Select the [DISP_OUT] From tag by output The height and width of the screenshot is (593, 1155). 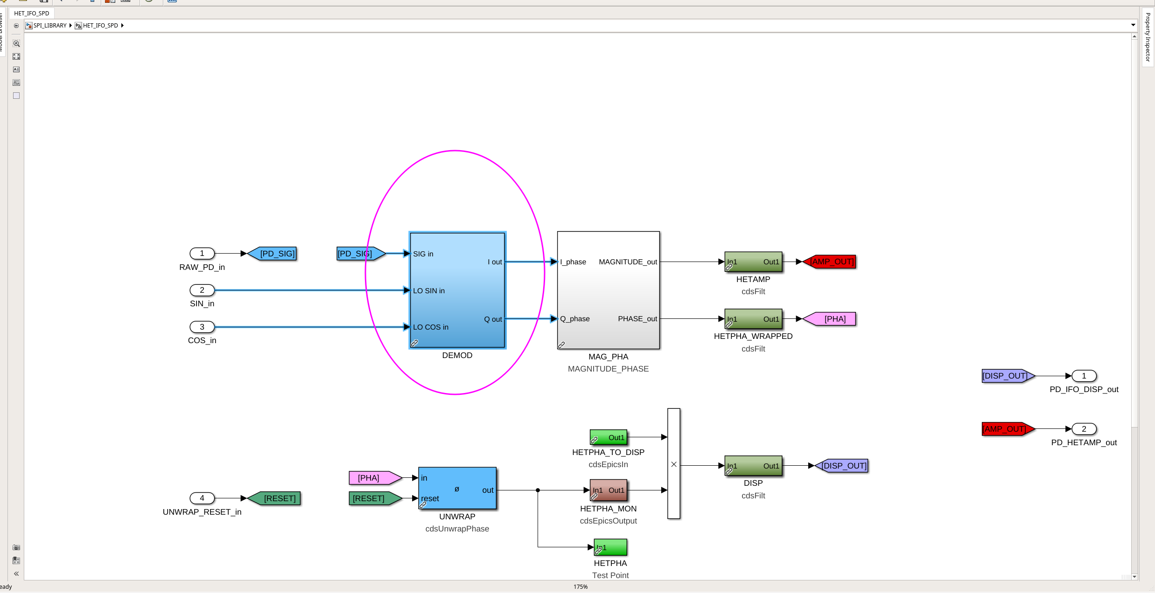(x=1008, y=376)
